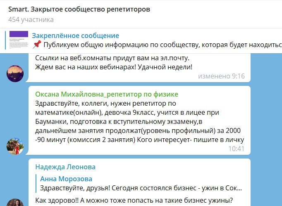This screenshot has height=206, width=282.
Task: Click the blue vertical bar of pinned message
Action: pyautogui.click(x=5, y=40)
